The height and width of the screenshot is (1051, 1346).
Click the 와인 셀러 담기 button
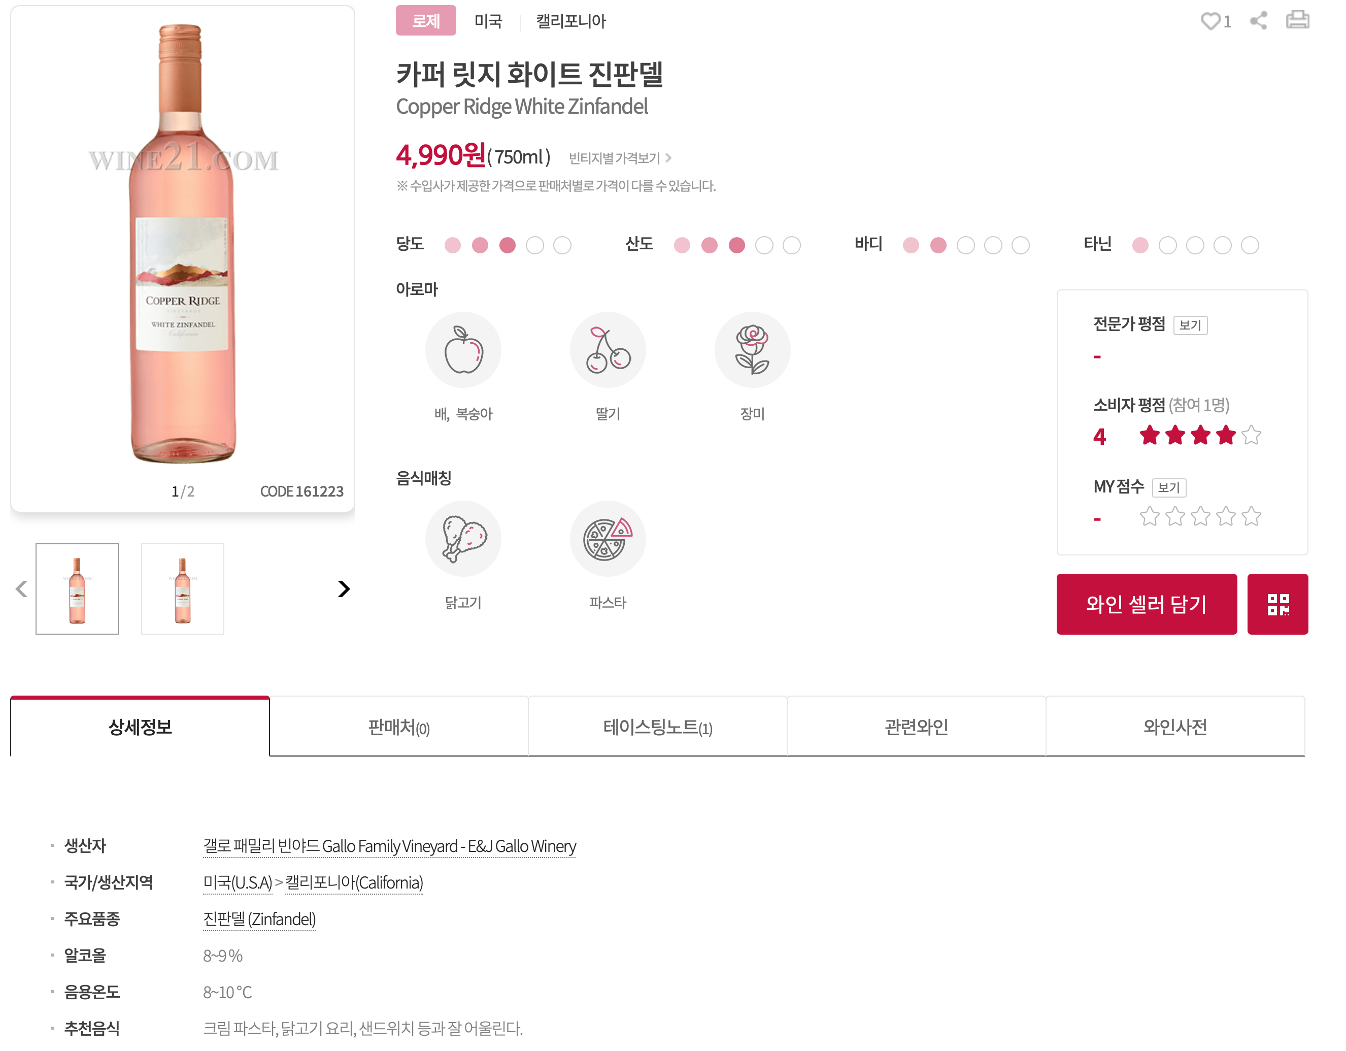click(1146, 604)
